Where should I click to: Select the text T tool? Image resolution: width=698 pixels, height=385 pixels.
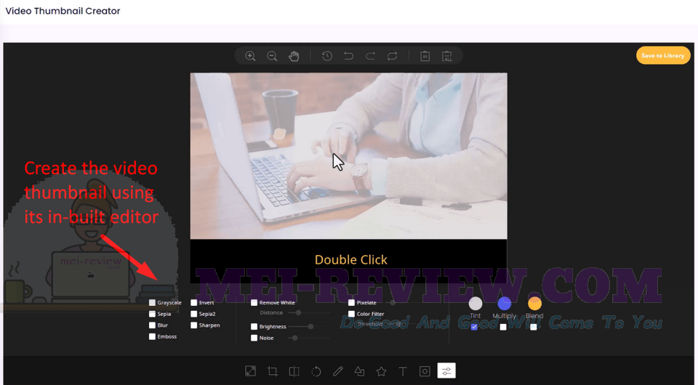[x=403, y=370]
